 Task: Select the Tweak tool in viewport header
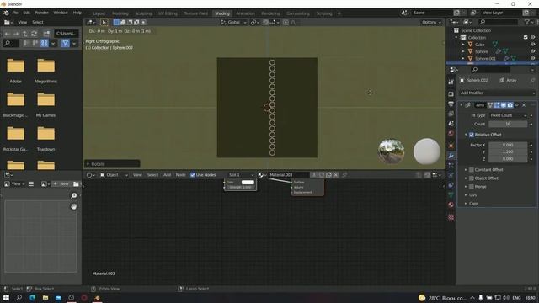[x=104, y=23]
